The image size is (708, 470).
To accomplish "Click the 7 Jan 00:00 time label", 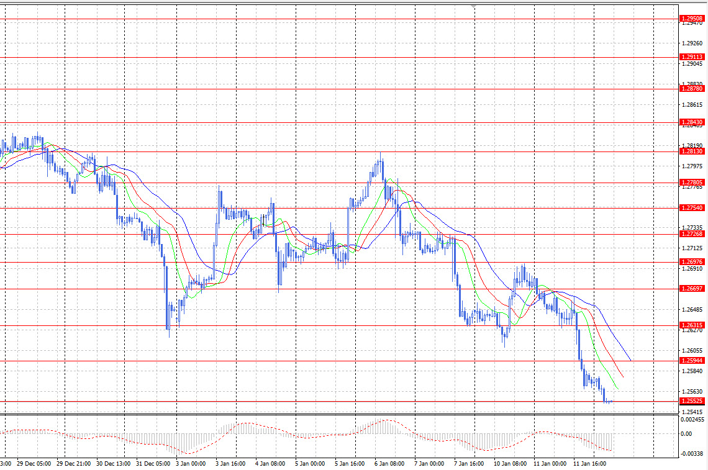I will (429, 464).
